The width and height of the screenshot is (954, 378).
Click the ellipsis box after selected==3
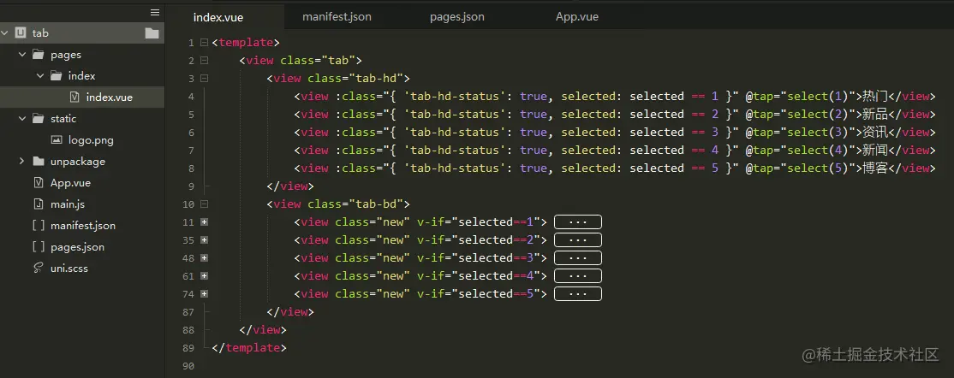click(x=577, y=257)
